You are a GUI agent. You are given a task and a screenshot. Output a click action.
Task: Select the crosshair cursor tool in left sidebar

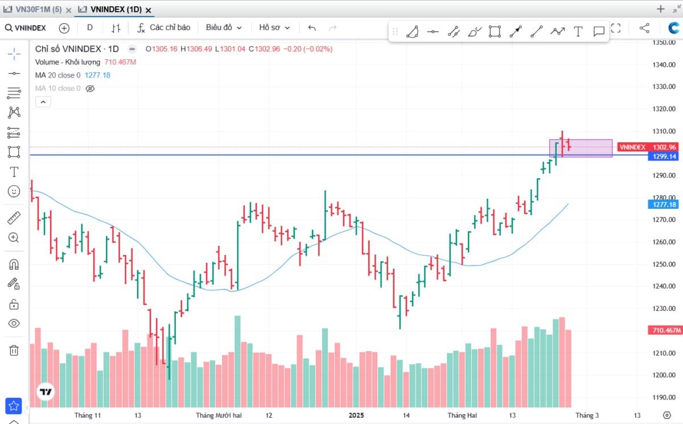(14, 53)
